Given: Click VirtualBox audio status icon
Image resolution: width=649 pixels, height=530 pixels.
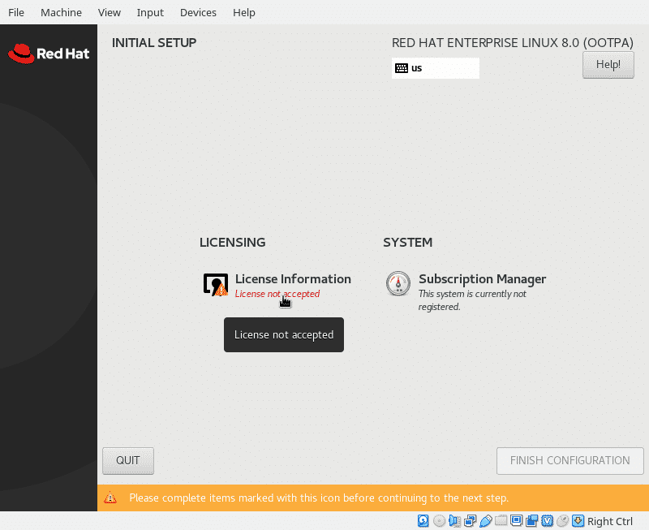Looking at the screenshot, I should 454,520.
